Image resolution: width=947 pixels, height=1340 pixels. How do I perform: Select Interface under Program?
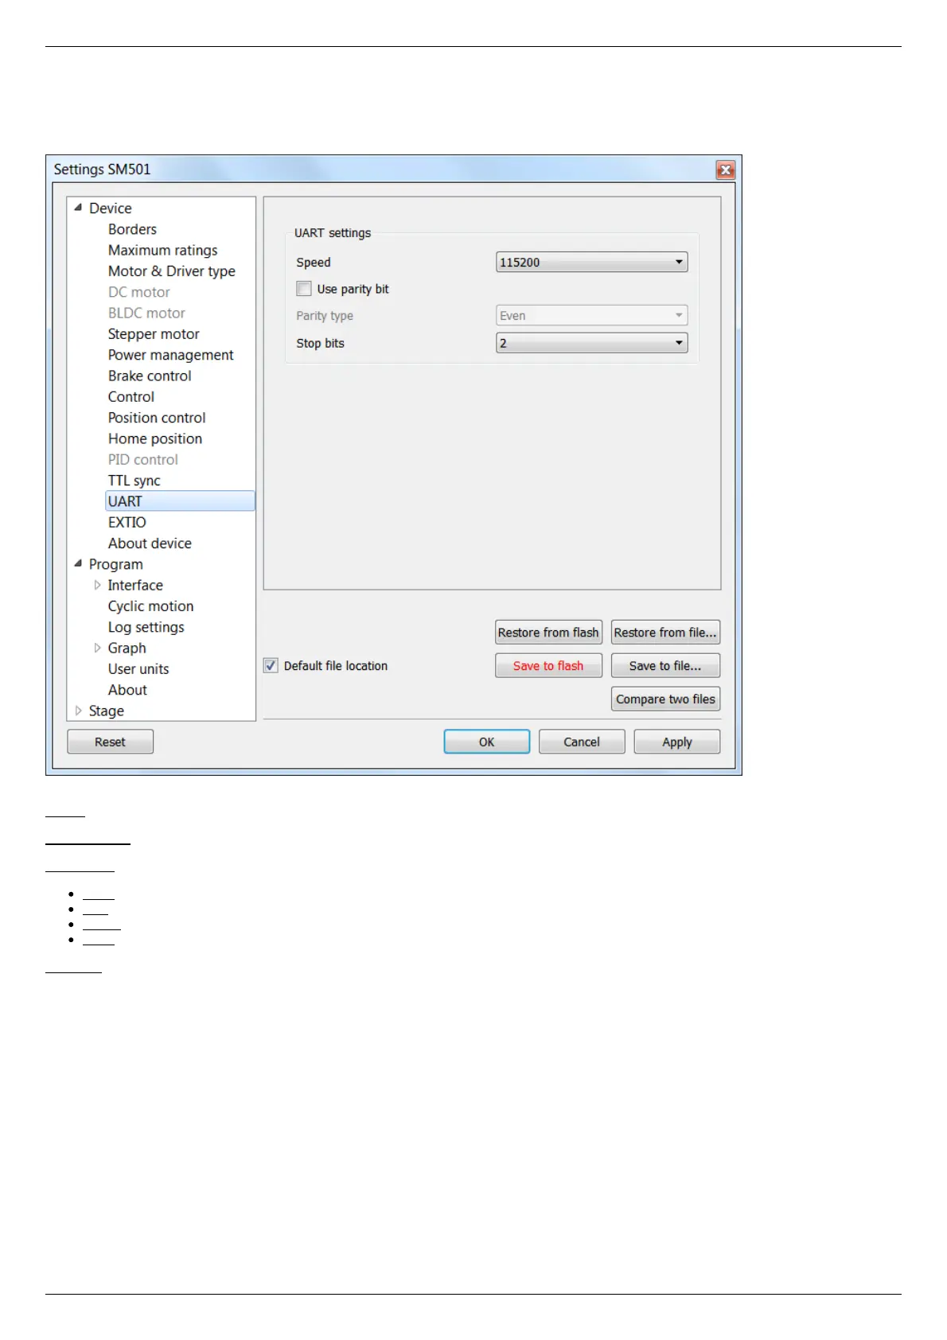click(x=135, y=585)
